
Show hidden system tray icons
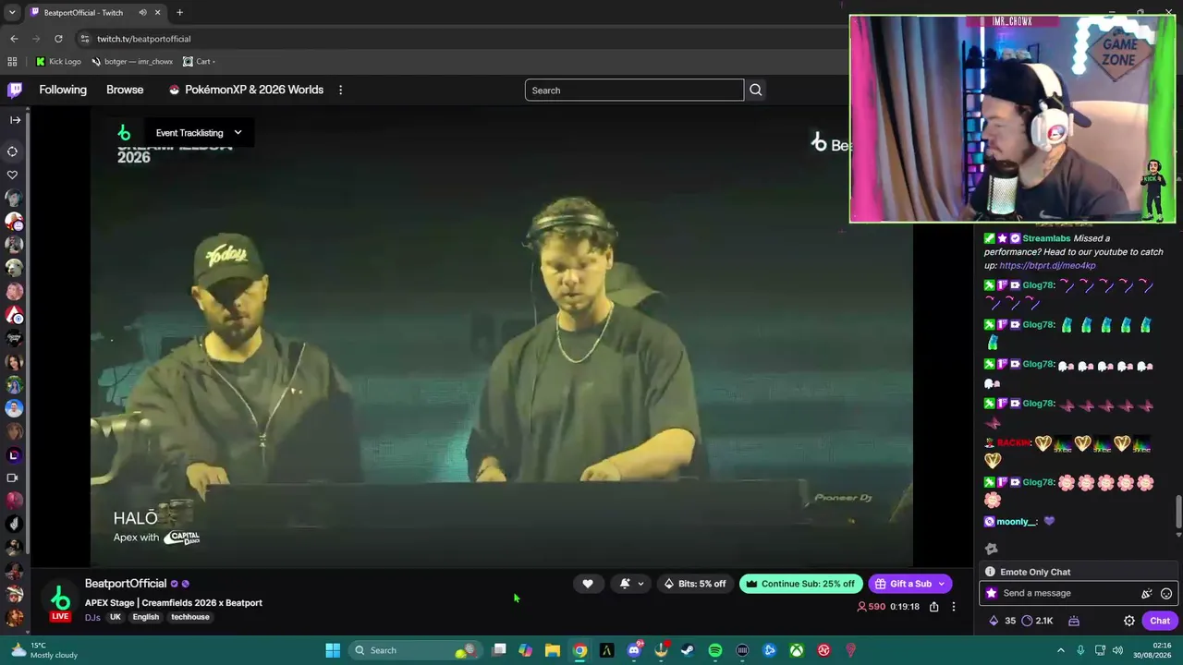pos(1061,650)
